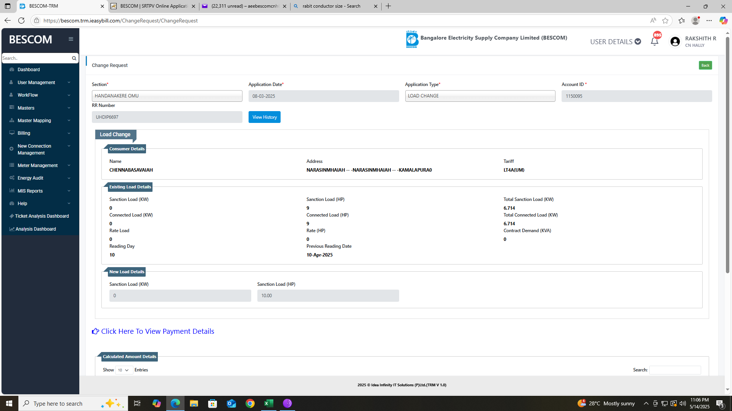Screen dimensions: 732x411
Task: Expand Billing menu
Action: coord(40,133)
